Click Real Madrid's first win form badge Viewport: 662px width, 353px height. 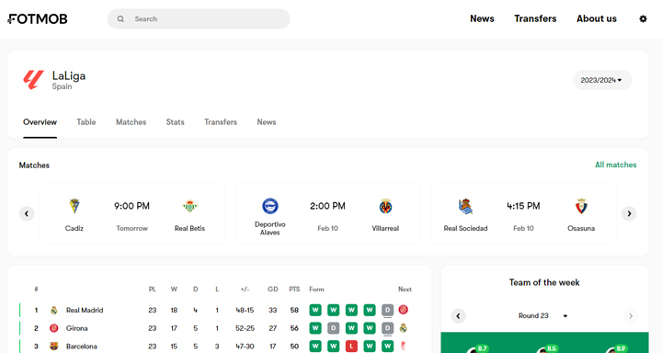click(315, 311)
